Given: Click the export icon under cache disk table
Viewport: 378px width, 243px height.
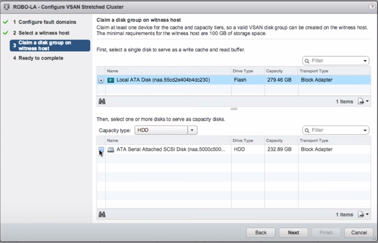Looking at the screenshot, I should (361, 101).
